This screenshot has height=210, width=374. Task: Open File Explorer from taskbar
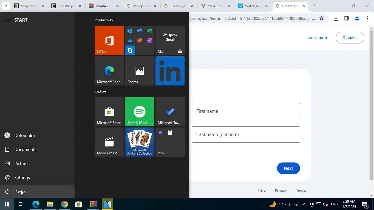(50, 204)
